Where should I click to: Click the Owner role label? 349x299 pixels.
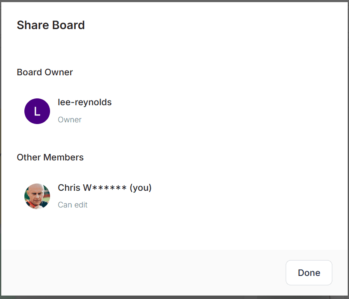click(x=70, y=120)
